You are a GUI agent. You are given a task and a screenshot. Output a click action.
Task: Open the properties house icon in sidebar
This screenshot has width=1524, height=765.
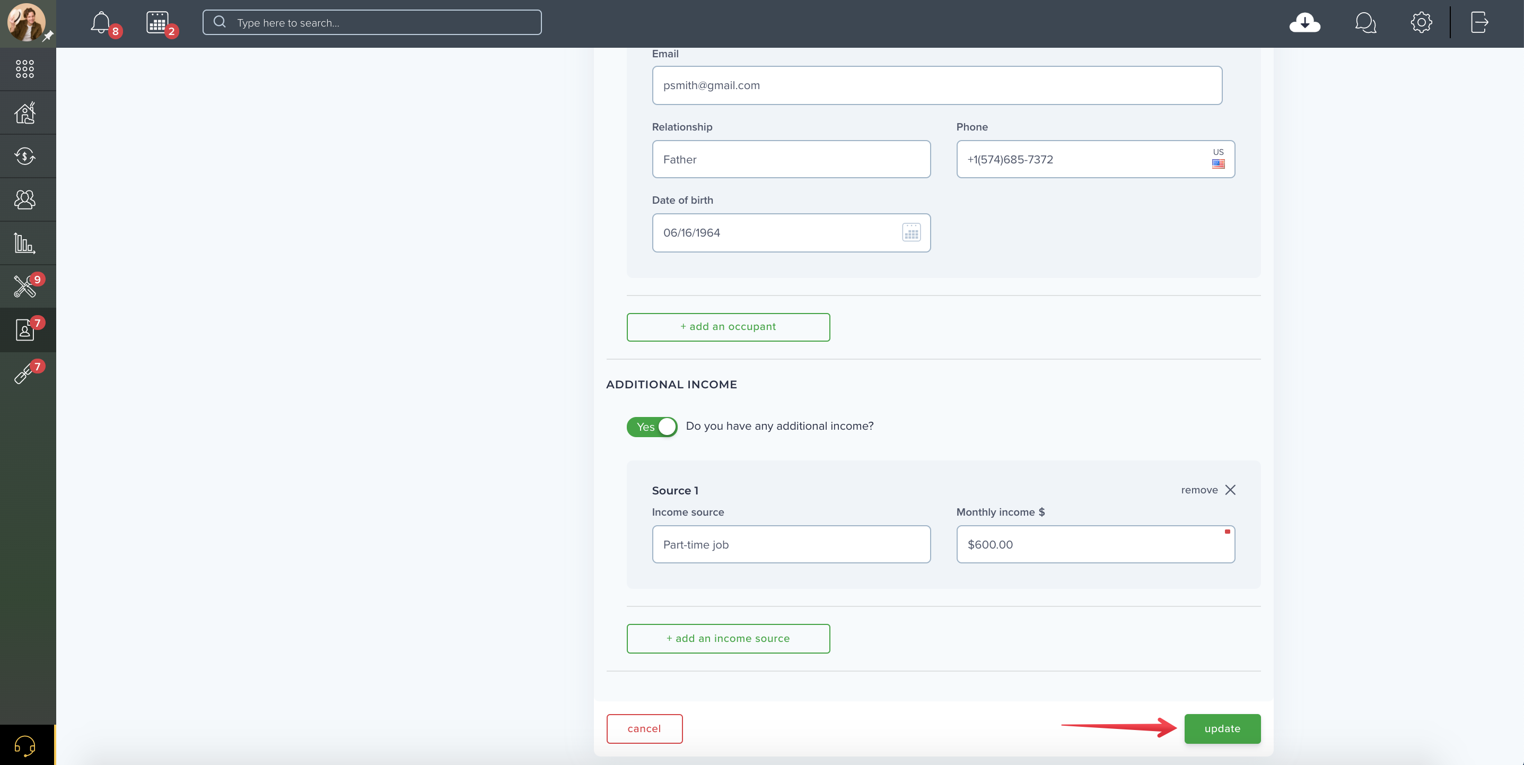(25, 112)
